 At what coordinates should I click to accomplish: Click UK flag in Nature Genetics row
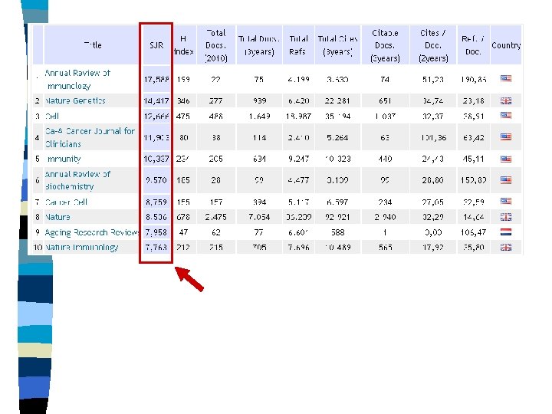pyautogui.click(x=506, y=100)
